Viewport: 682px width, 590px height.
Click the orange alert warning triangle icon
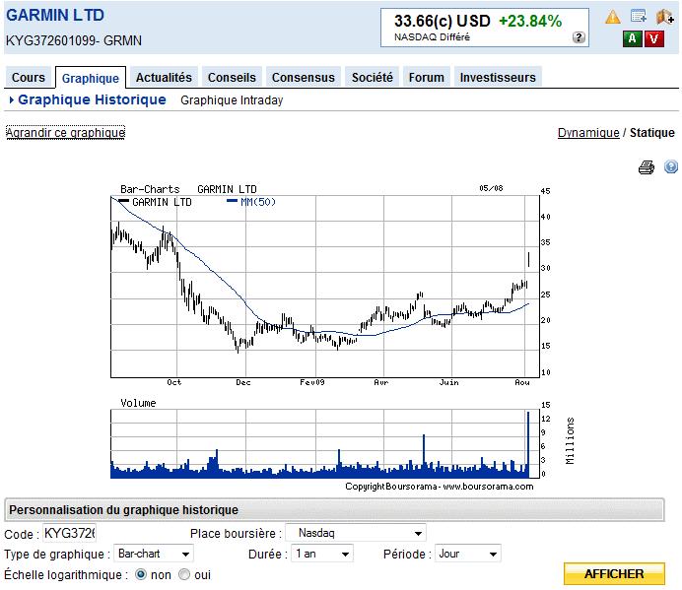[612, 17]
